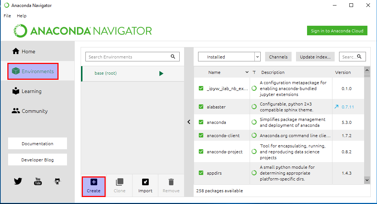Screen dimensions: 377x204
Task: Click the package search input field
Action: (352, 57)
